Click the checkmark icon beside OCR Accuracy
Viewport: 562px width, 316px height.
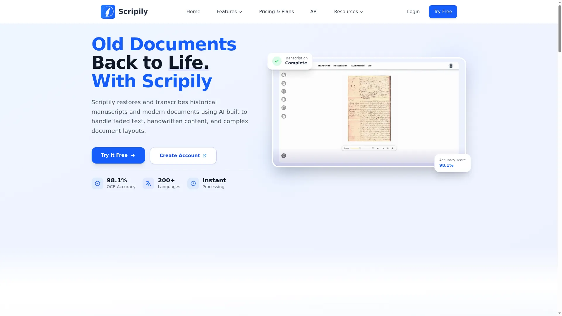(x=97, y=183)
